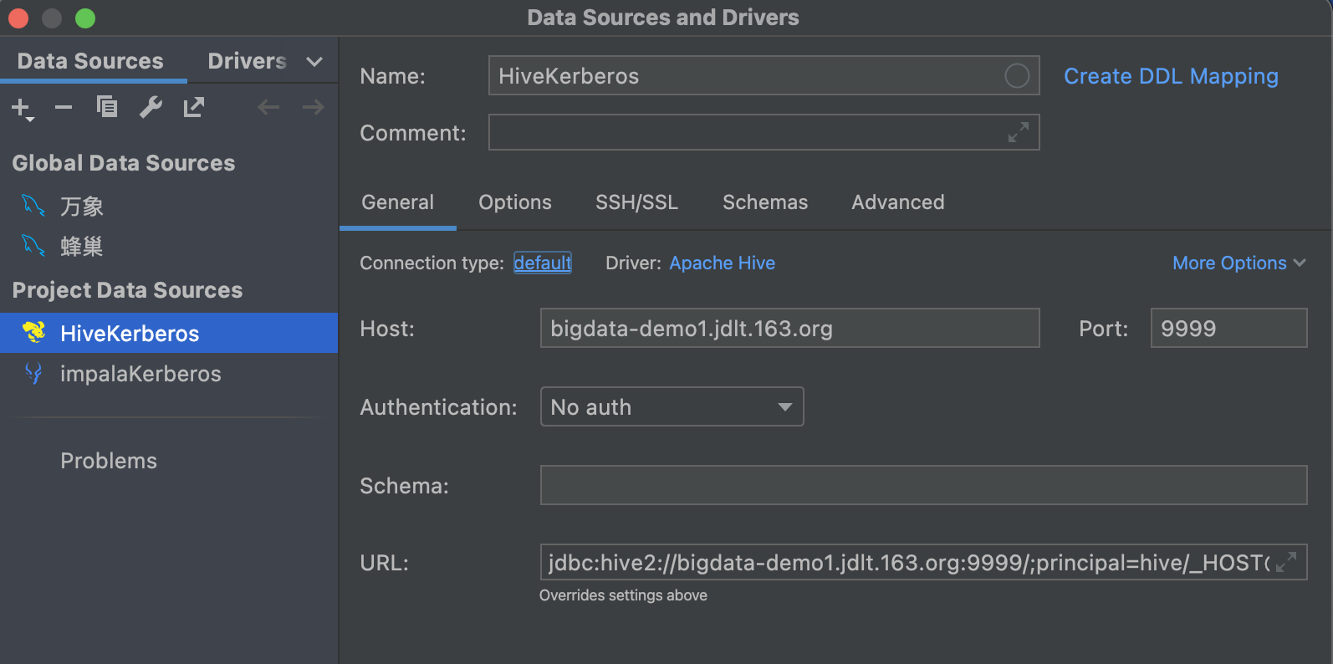Select the impalaKerberos data source
The height and width of the screenshot is (664, 1333).
click(x=169, y=373)
